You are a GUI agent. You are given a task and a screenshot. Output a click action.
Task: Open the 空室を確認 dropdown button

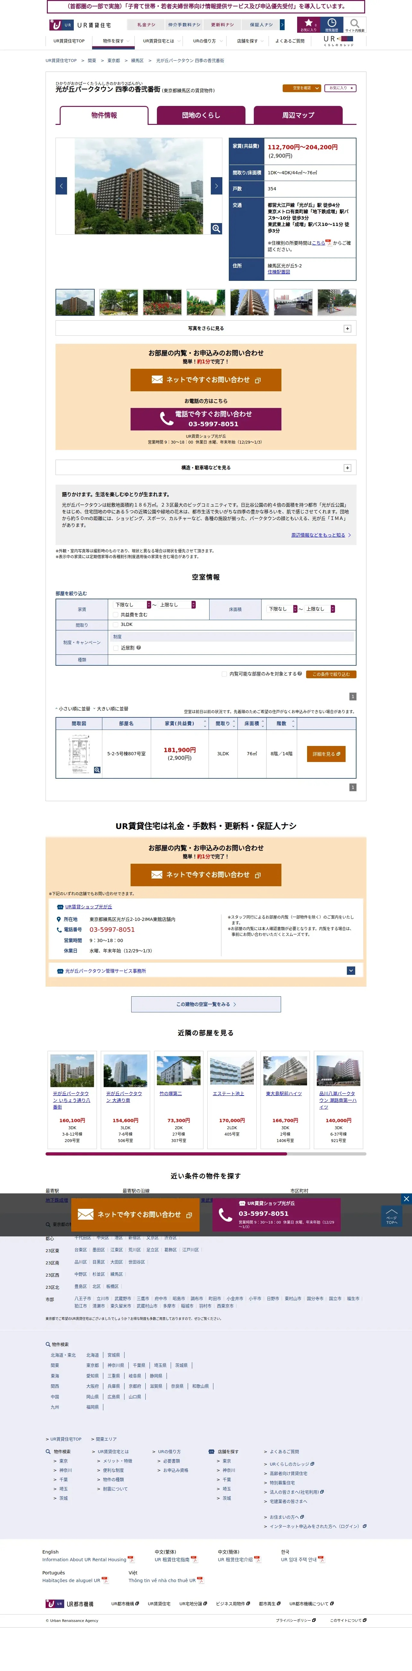[301, 88]
